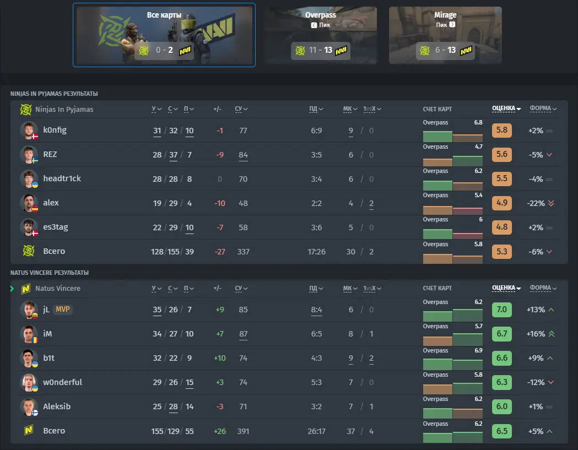The image size is (578, 450).
Task: Click NIP total -27 difference value
Action: [x=220, y=252]
